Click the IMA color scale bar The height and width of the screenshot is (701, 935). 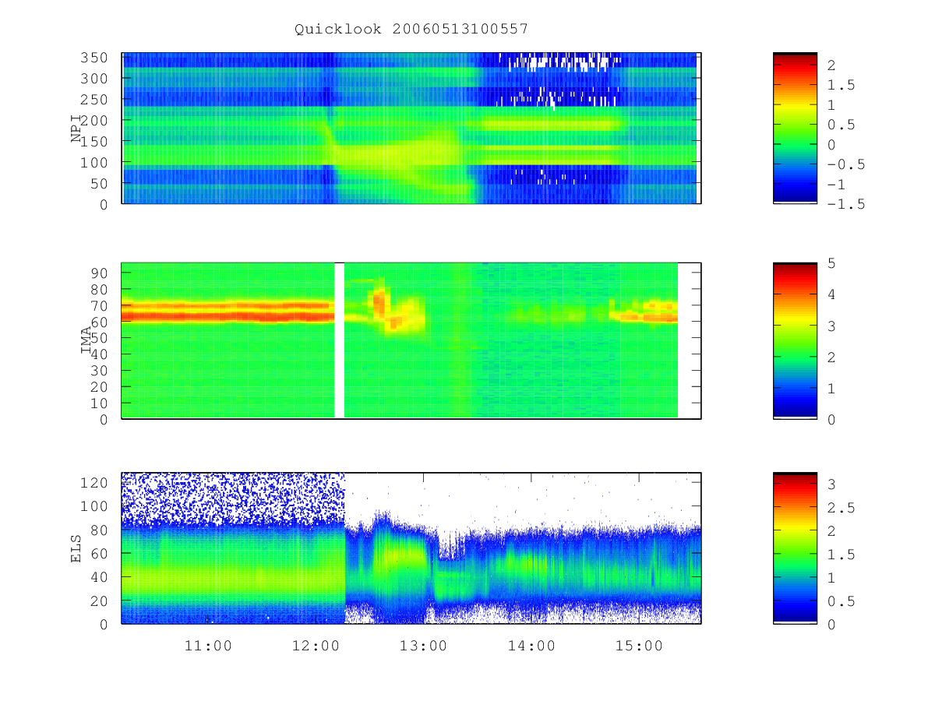click(795, 341)
